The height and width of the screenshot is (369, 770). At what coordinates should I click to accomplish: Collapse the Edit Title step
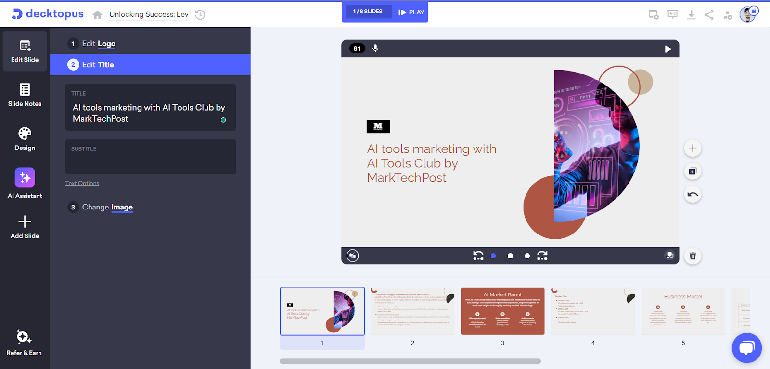point(150,65)
